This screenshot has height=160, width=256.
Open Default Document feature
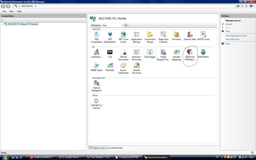(123, 55)
